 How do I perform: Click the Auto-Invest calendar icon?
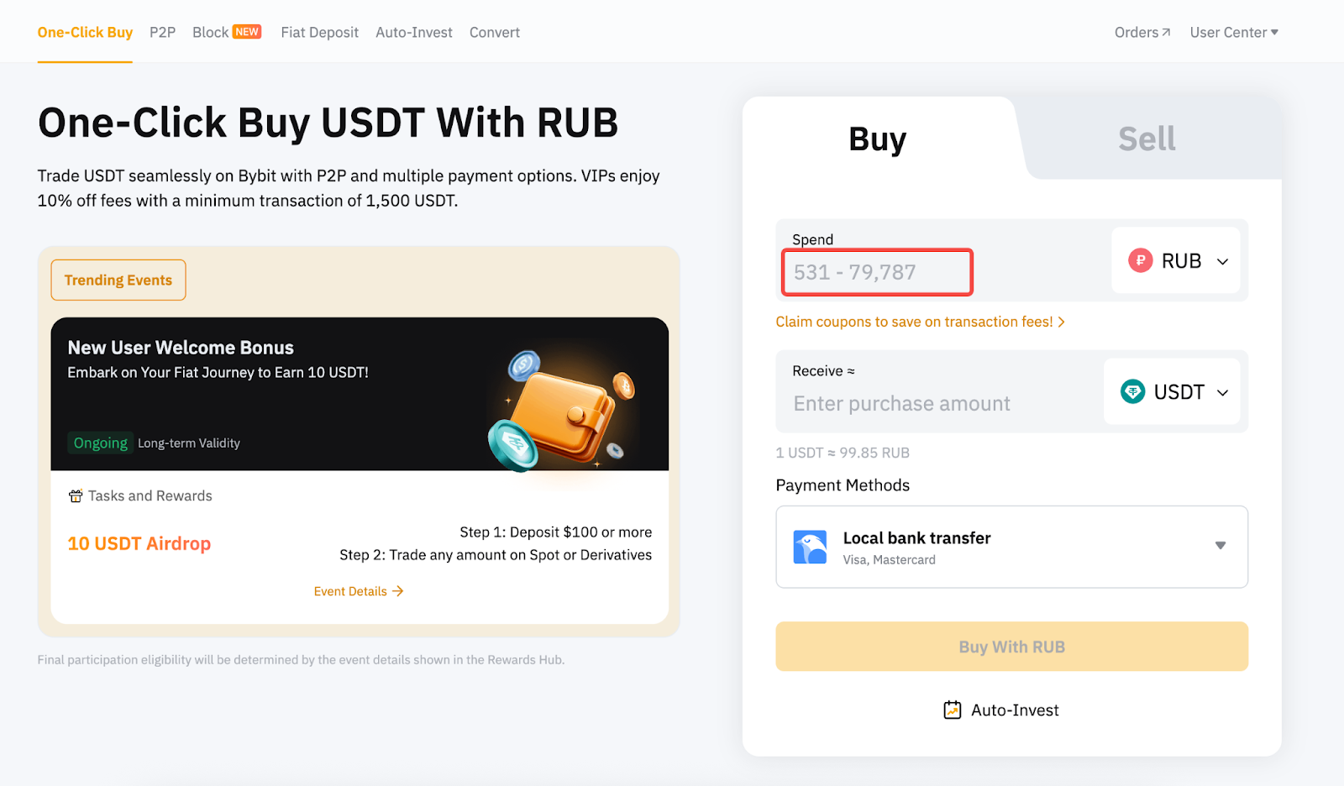click(x=952, y=710)
